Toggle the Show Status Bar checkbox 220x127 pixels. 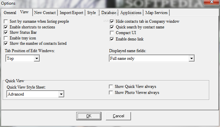(x=6, y=32)
